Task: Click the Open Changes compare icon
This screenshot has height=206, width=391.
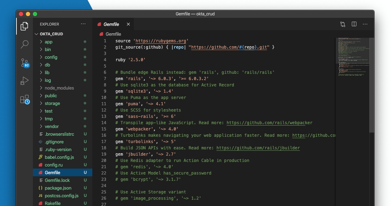Action: 343,24
